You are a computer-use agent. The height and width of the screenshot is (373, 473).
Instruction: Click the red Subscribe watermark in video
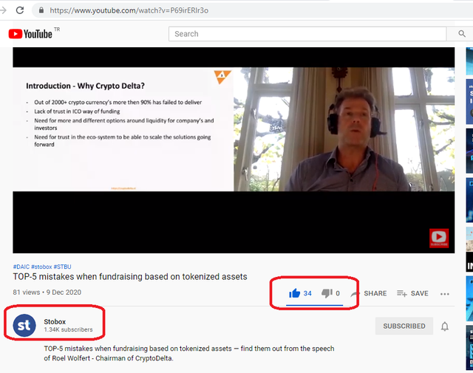coord(439,239)
